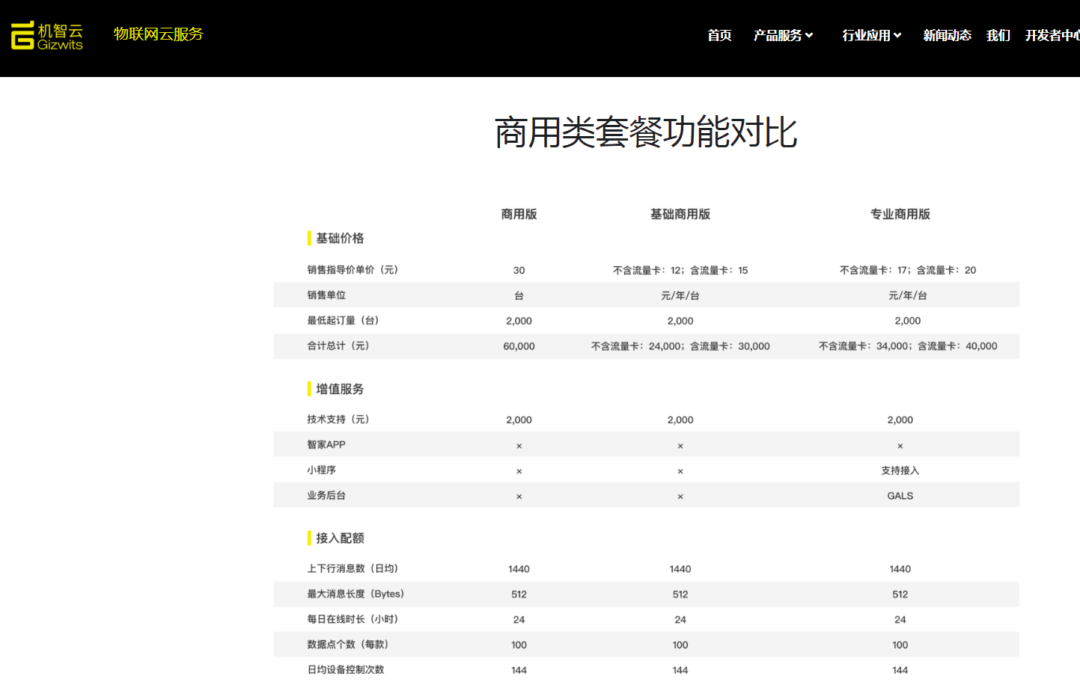Click the 销售单位 row label
The width and height of the screenshot is (1080, 694).
pyautogui.click(x=326, y=295)
